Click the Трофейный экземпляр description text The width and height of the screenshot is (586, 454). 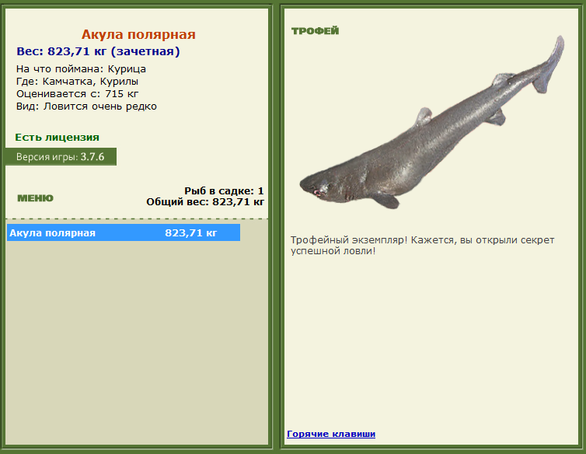tap(422, 246)
